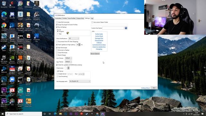Open GeForce Experience desktop shortcut
Screen dimensions: 206x116
pos(12,59)
